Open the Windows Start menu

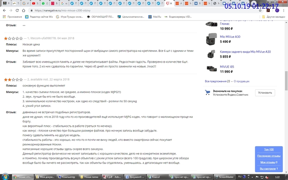(x=5, y=177)
